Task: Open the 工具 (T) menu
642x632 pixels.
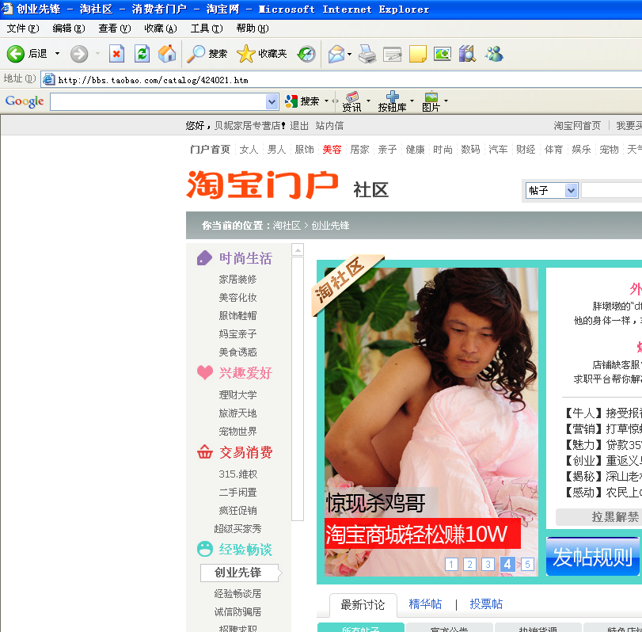Action: point(206,29)
